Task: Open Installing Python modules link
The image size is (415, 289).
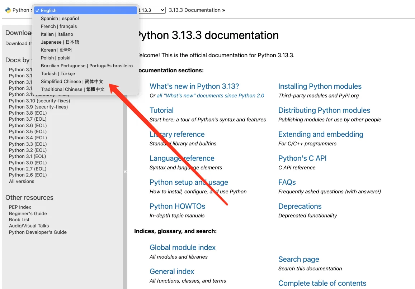Action: click(x=320, y=86)
